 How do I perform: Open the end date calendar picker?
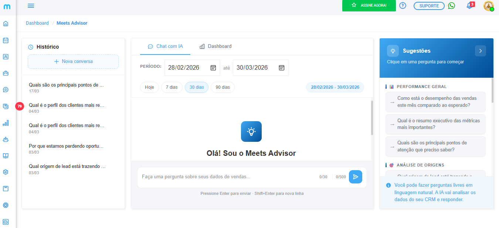tap(281, 68)
